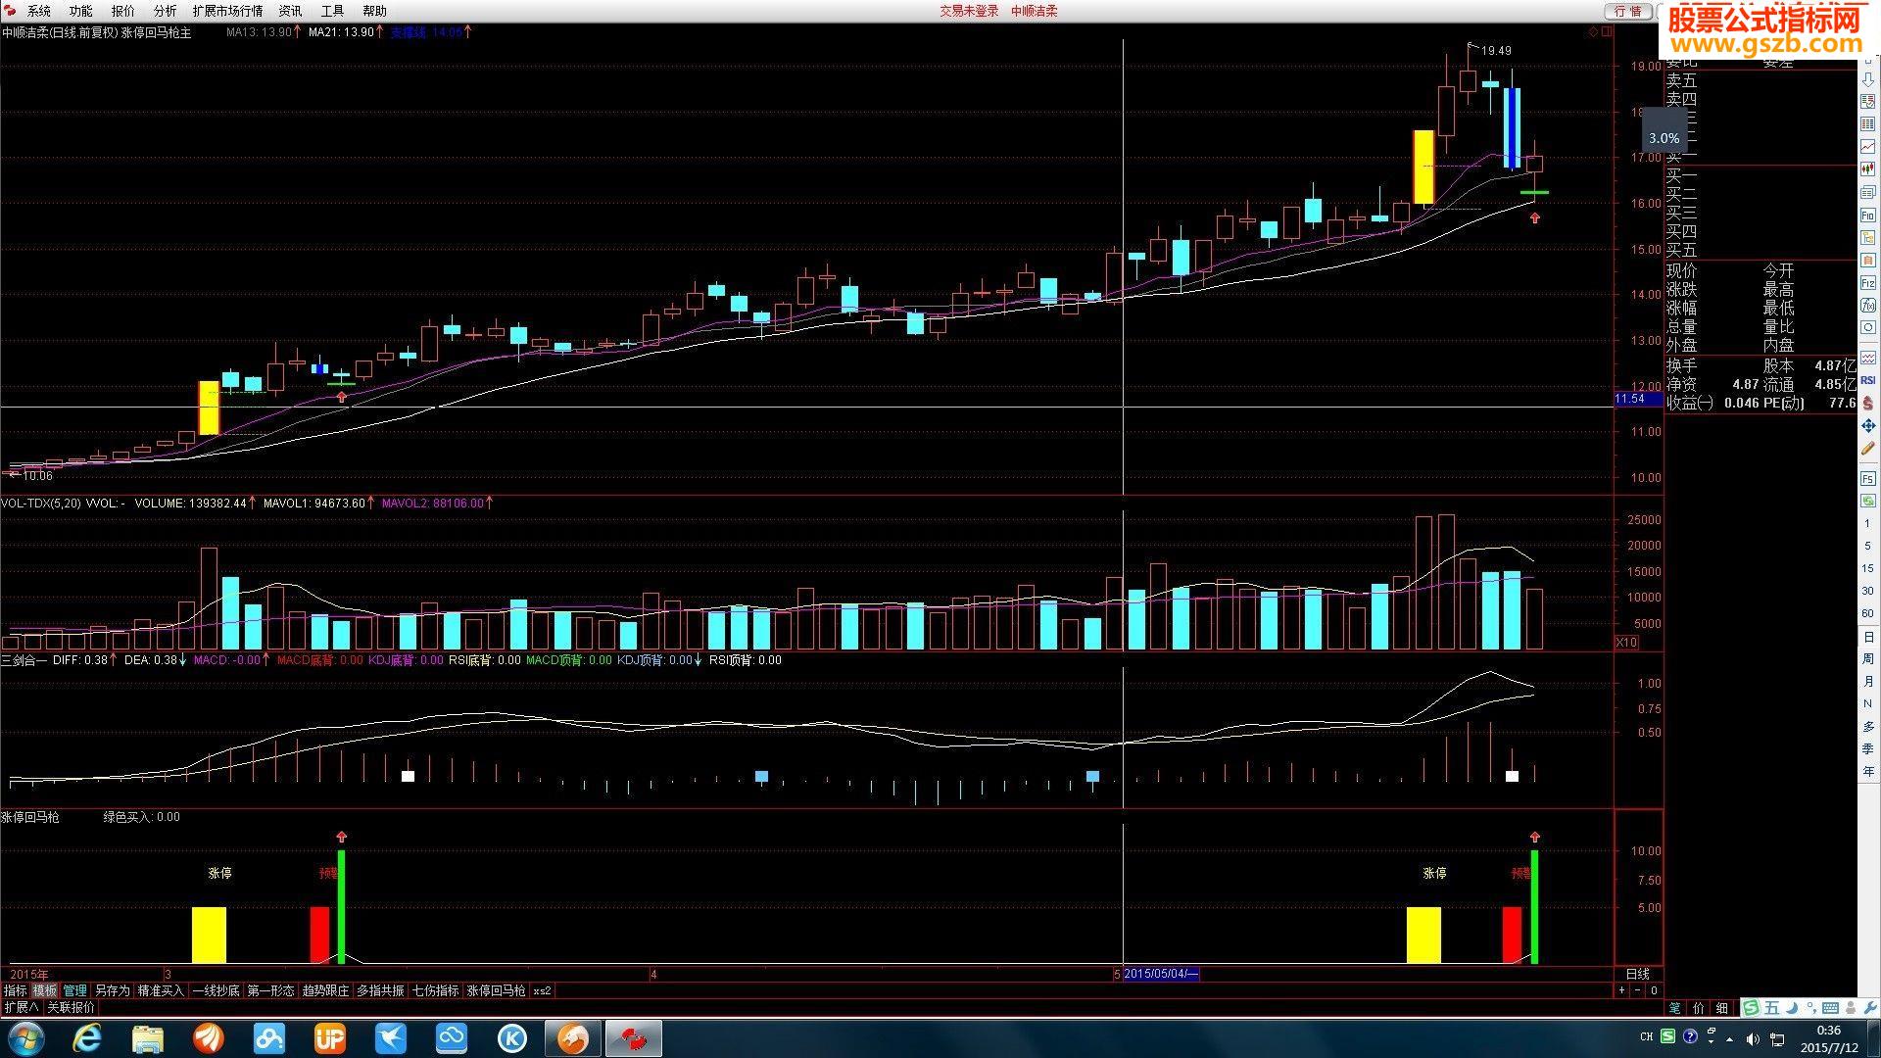1881x1058 pixels.
Task: Select the 季 quarterly period
Action: point(1868,748)
